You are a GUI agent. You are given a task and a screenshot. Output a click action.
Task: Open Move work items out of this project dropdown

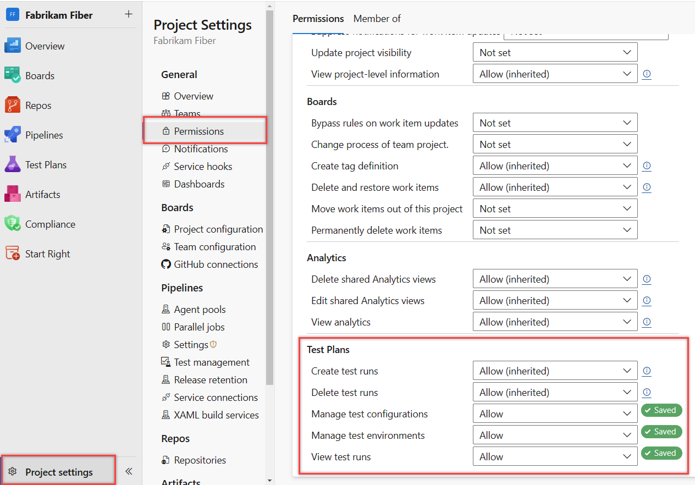[x=555, y=209]
